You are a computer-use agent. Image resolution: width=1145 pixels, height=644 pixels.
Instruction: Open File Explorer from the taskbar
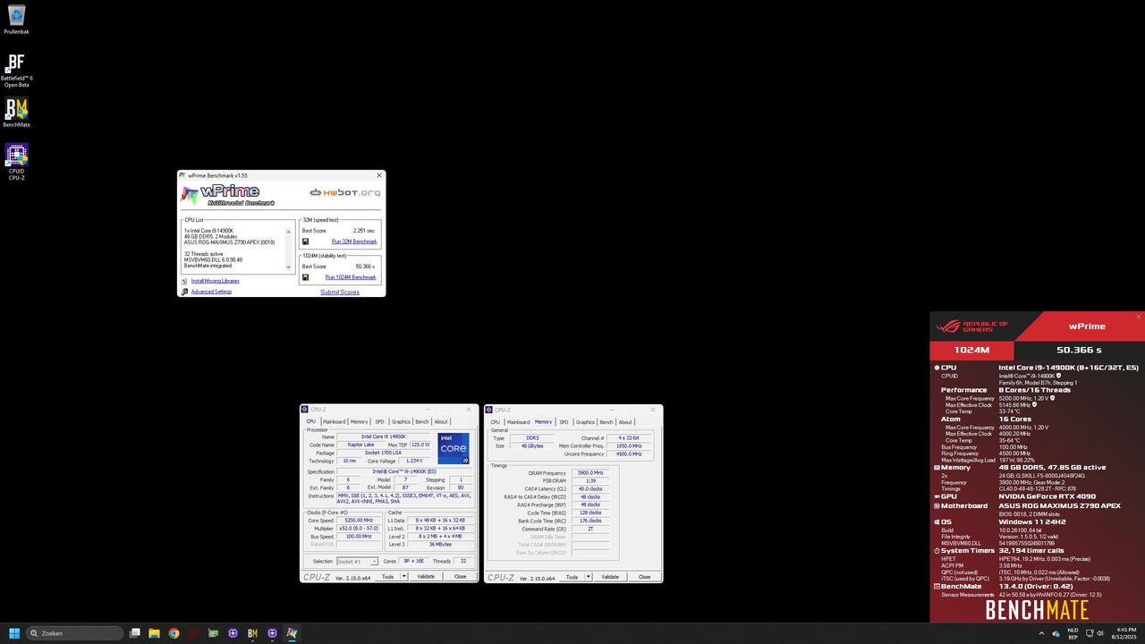click(155, 633)
